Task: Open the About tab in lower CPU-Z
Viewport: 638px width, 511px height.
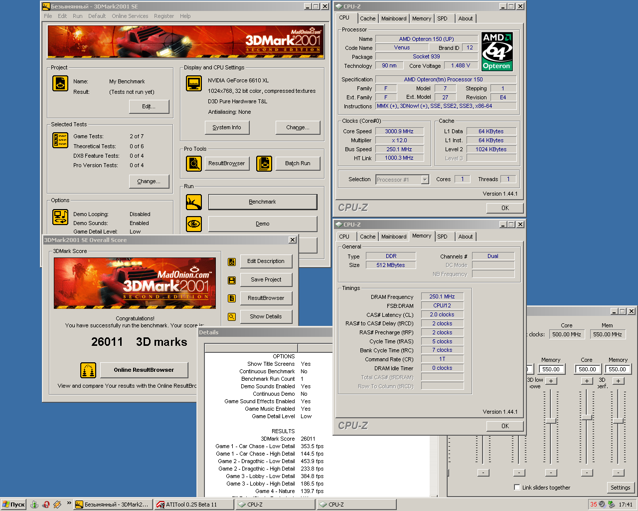Action: [x=466, y=237]
